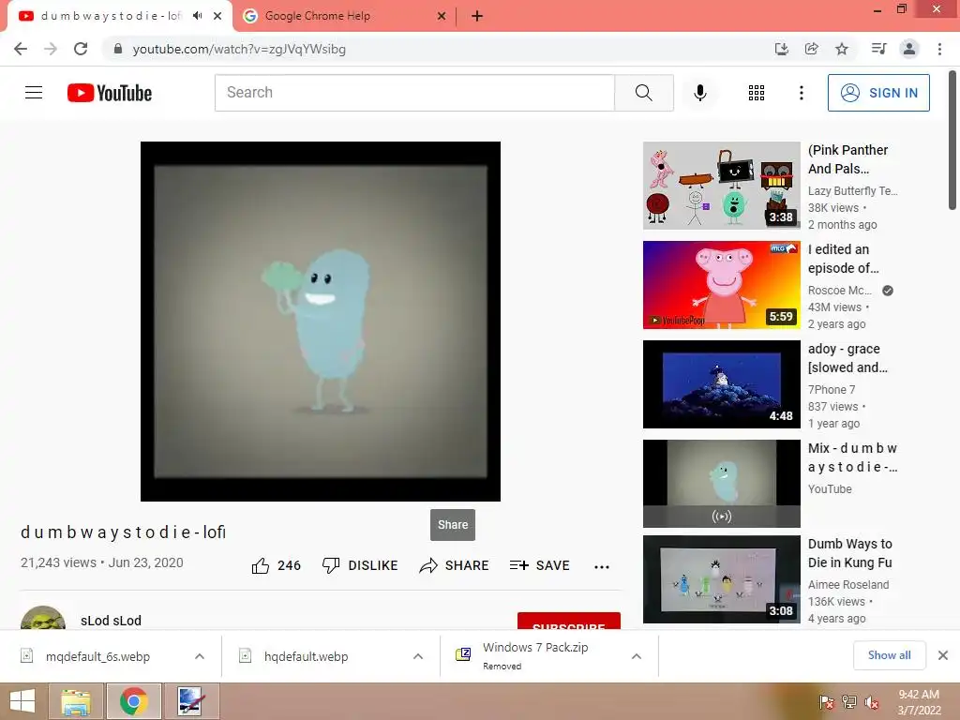Image resolution: width=960 pixels, height=720 pixels.
Task: Open File Explorer from taskbar
Action: pos(76,701)
